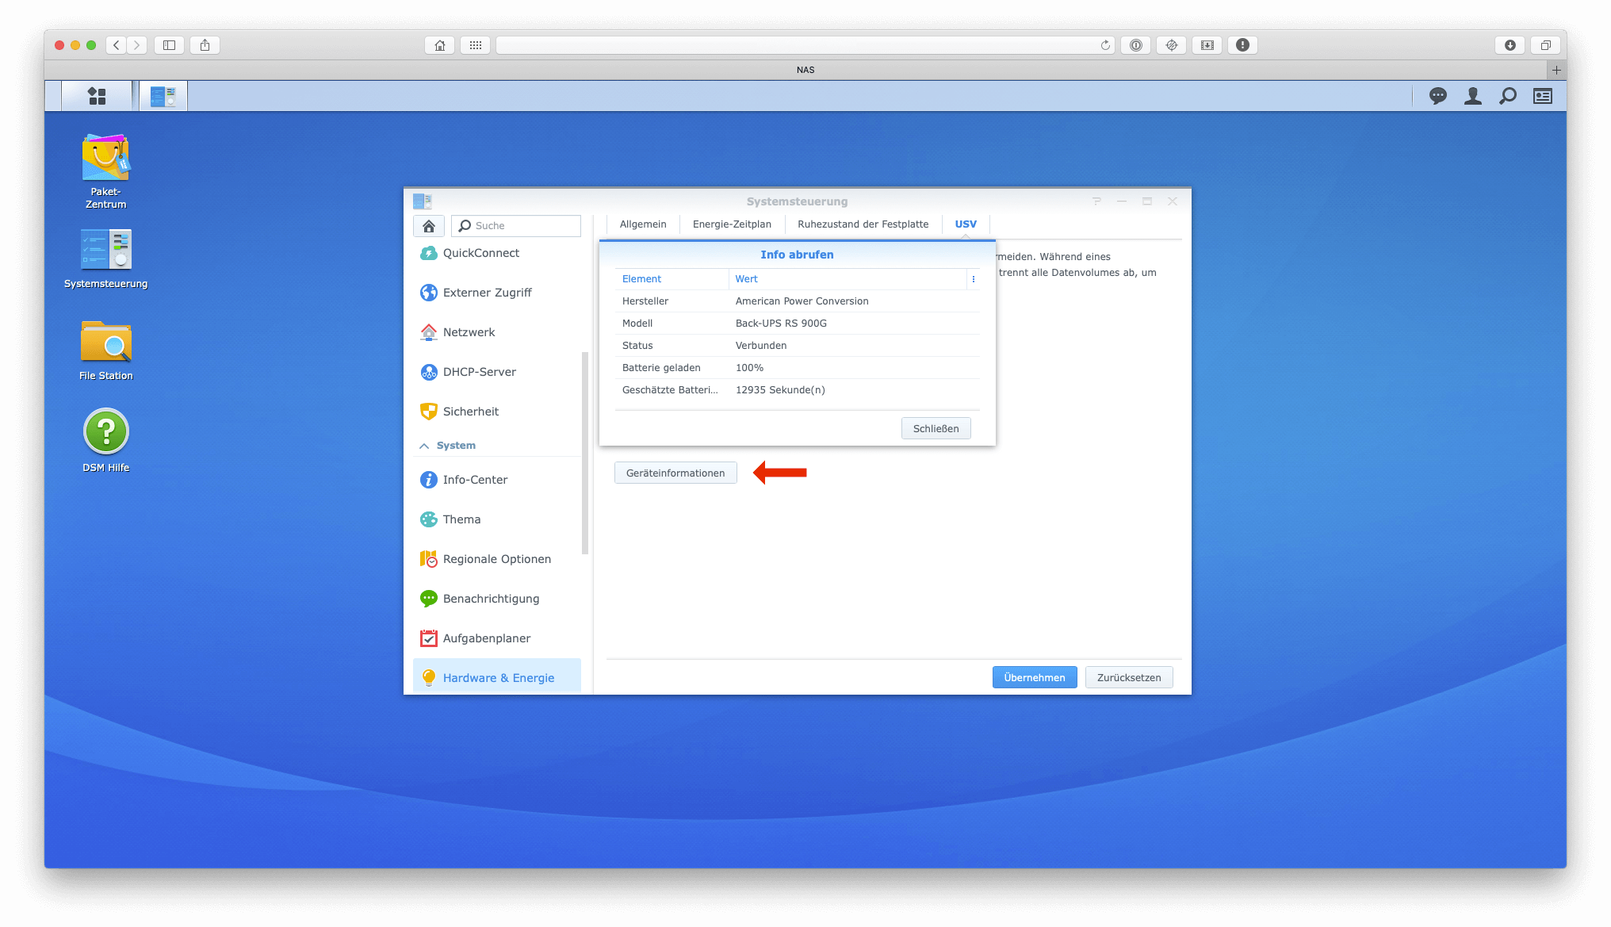Toggle Safari sidebar button
This screenshot has width=1611, height=927.
169,45
